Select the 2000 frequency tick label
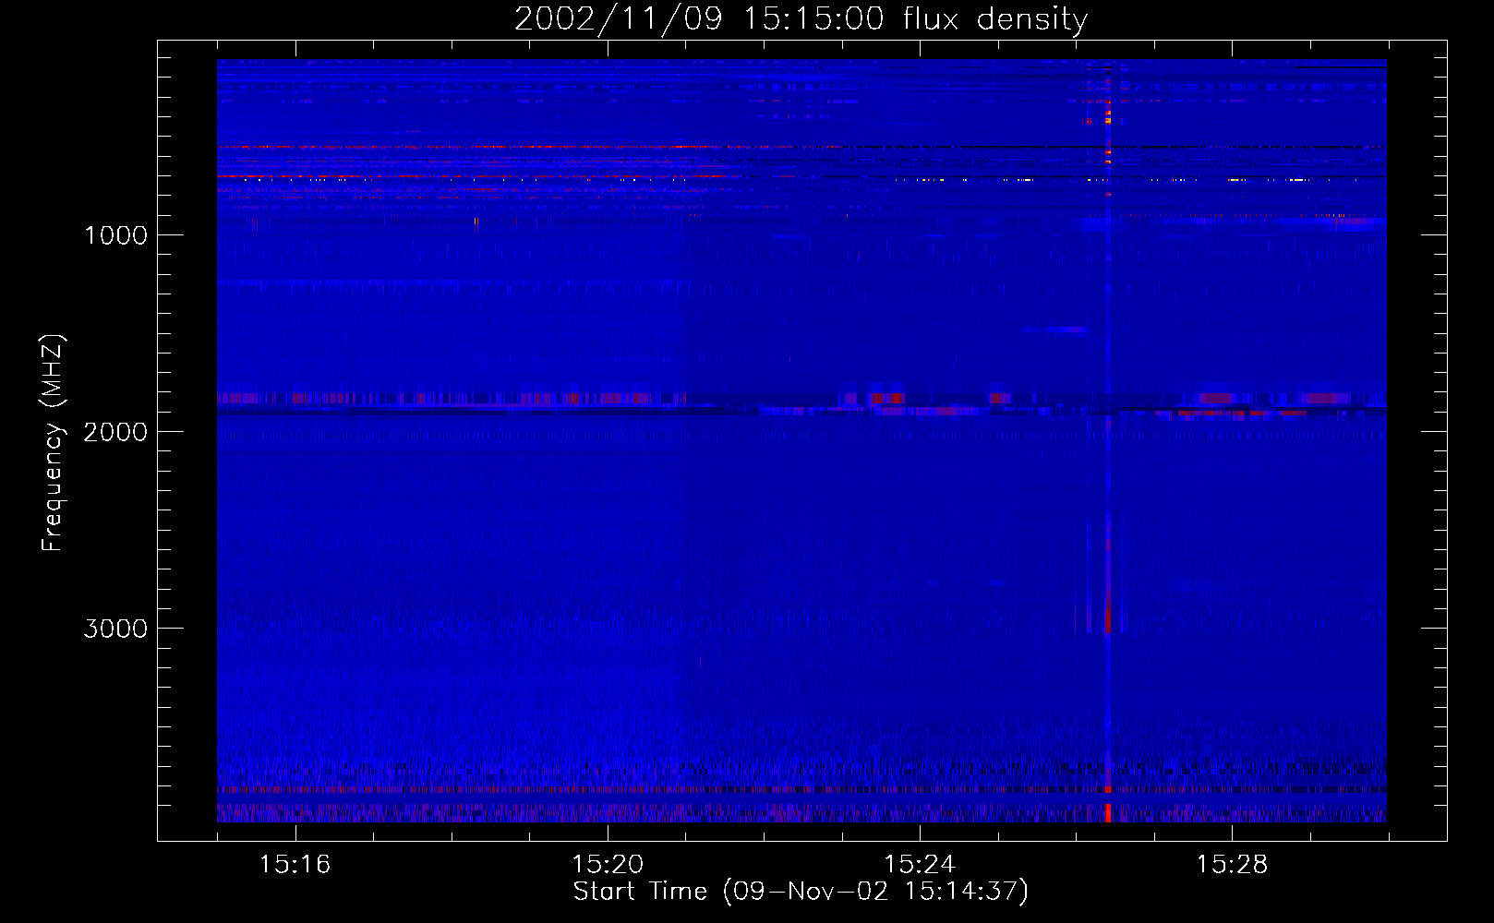The width and height of the screenshot is (1494, 923). [115, 432]
